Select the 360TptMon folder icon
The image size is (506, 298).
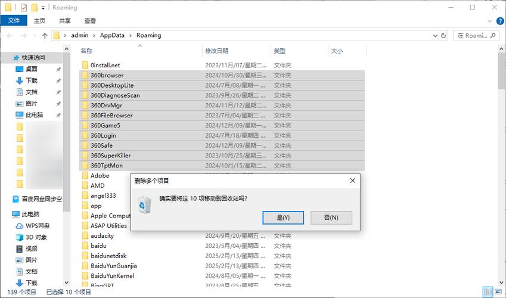(85, 165)
